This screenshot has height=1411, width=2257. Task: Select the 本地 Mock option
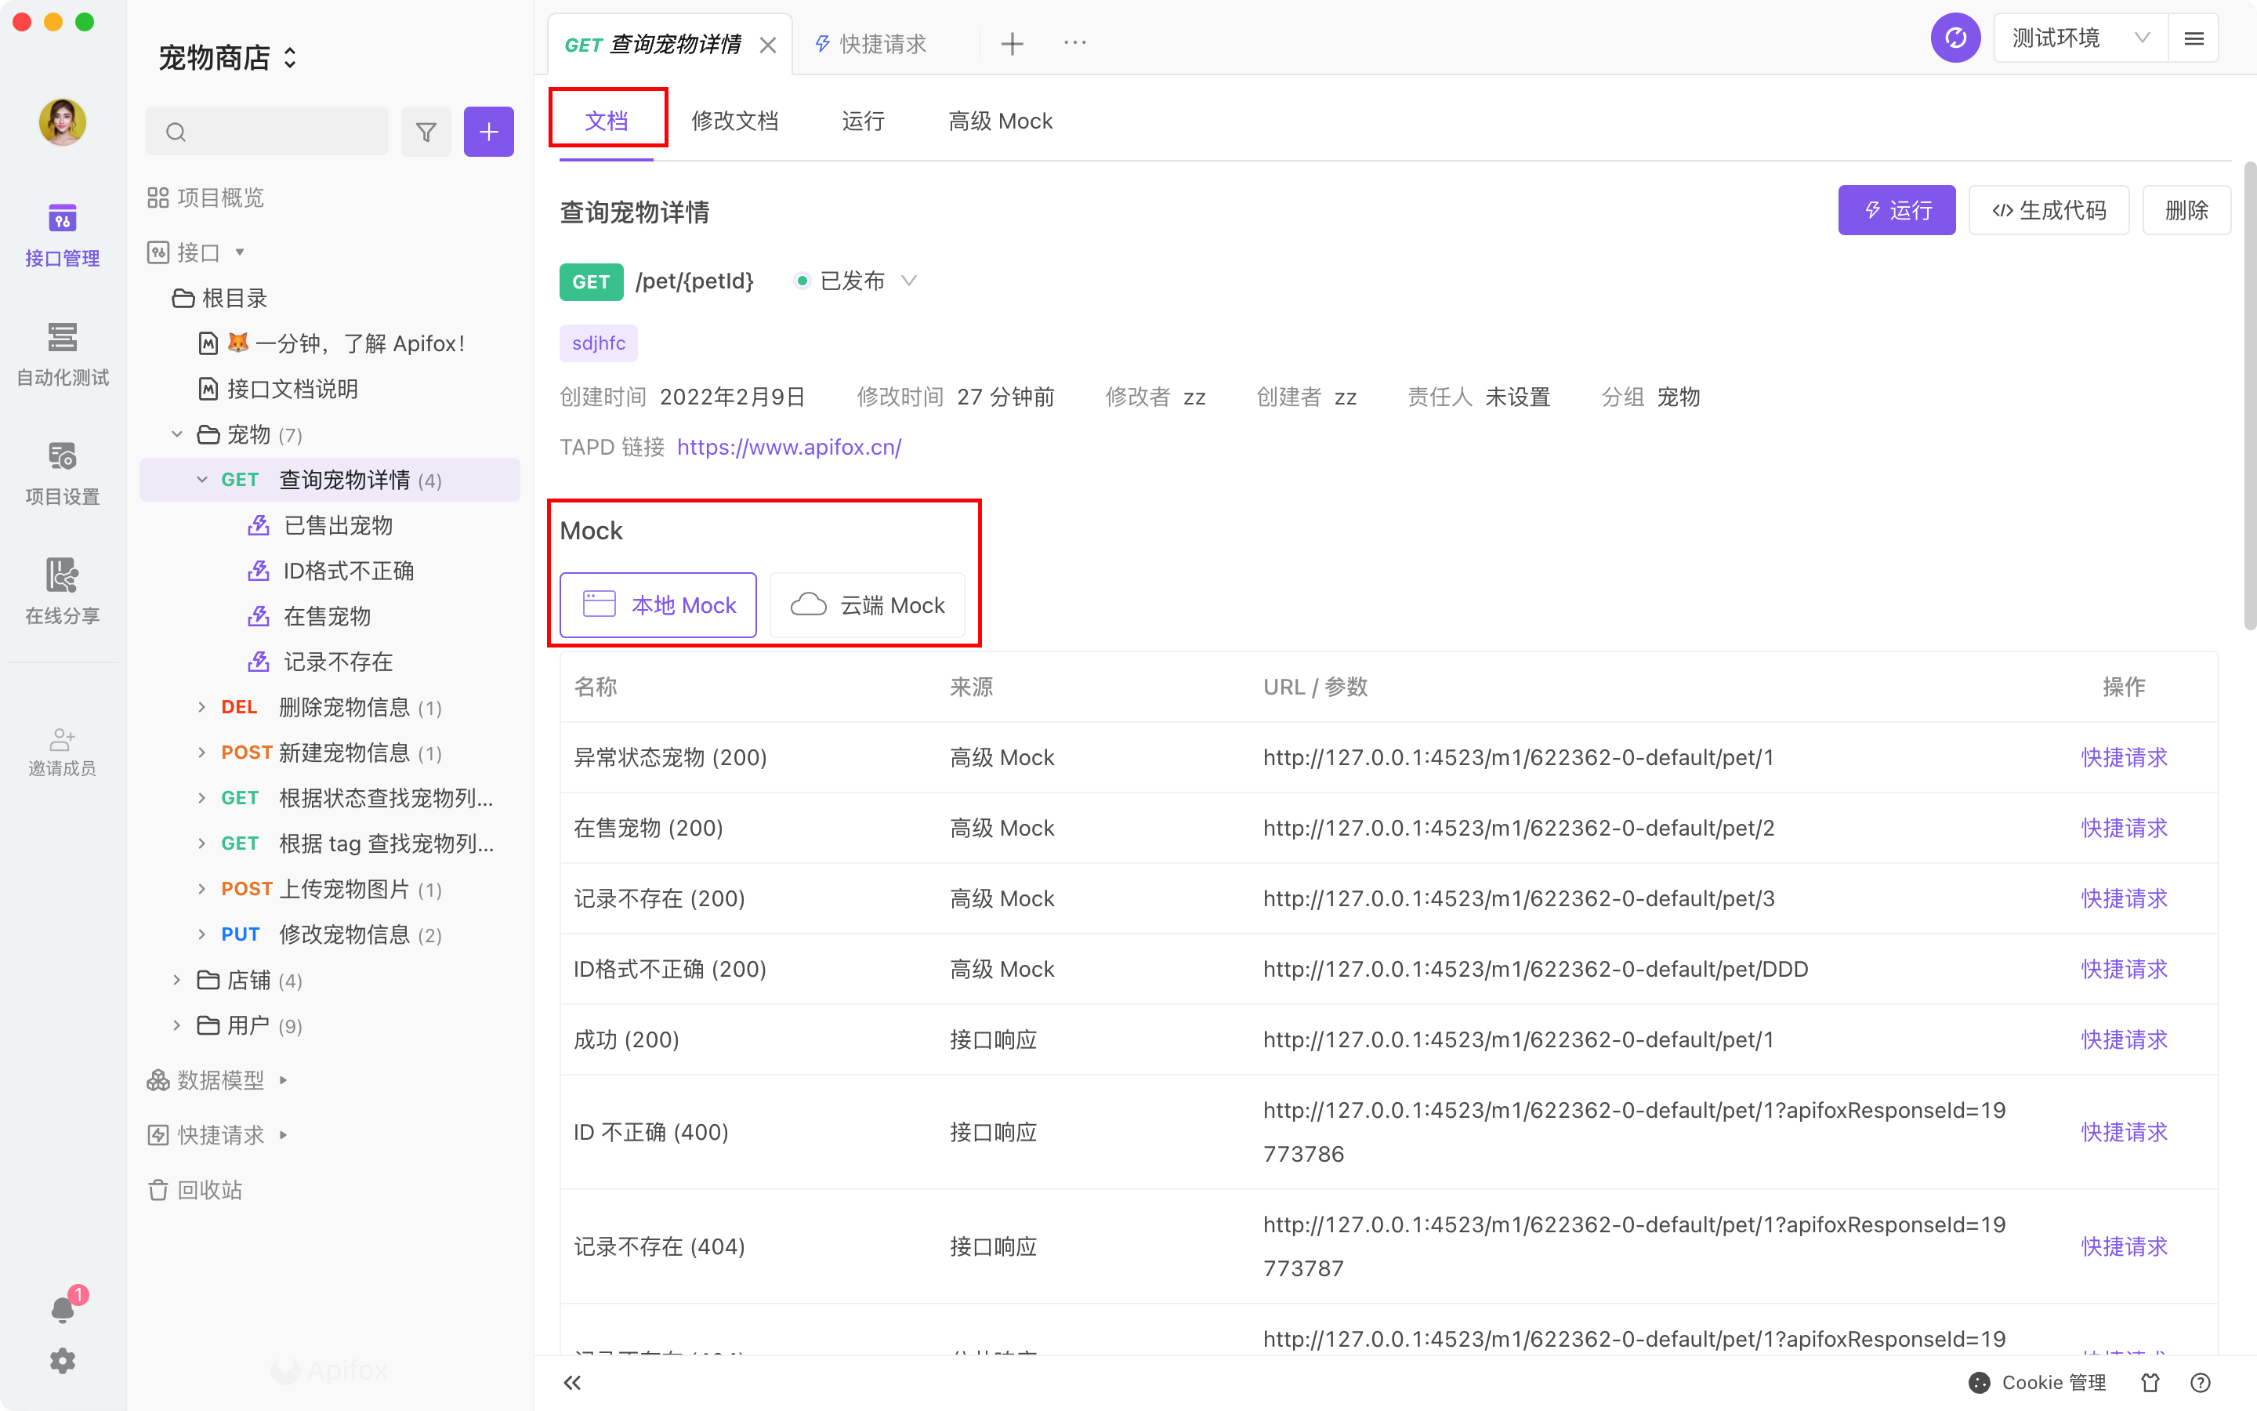658,604
